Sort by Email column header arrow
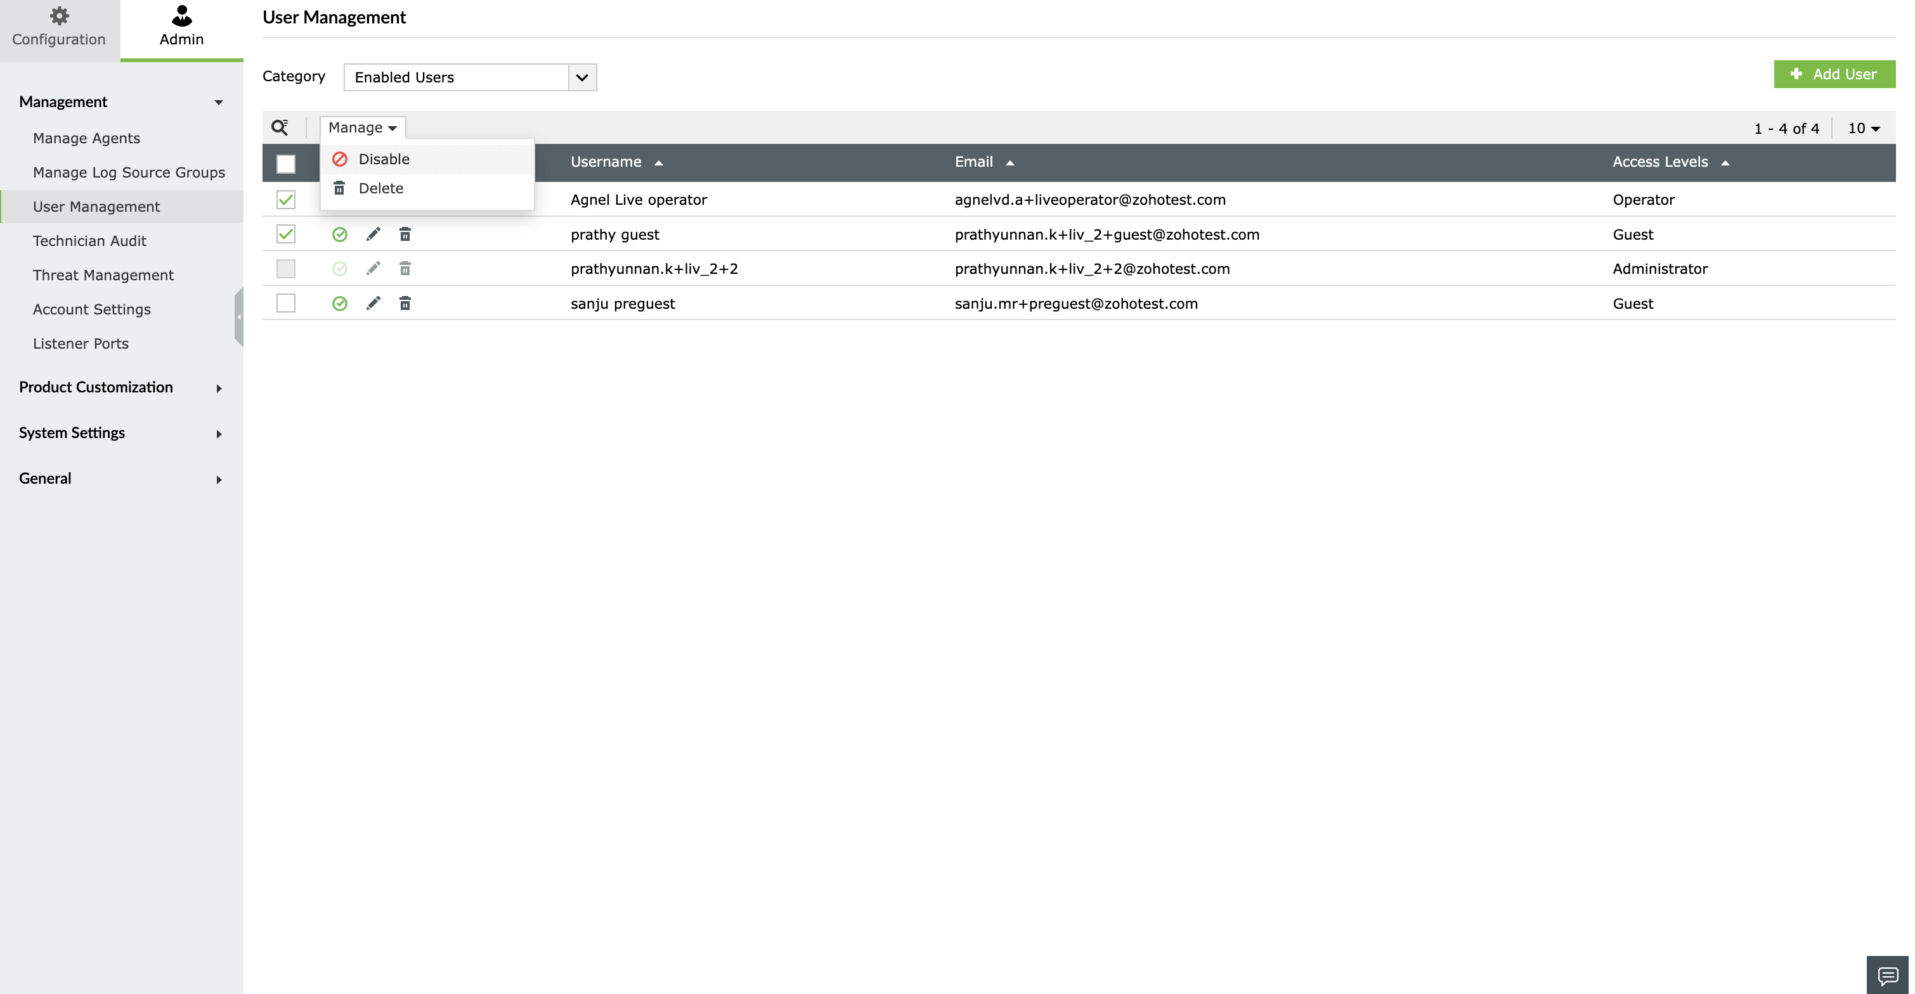Screen dimensions: 1915x994 click(1009, 163)
